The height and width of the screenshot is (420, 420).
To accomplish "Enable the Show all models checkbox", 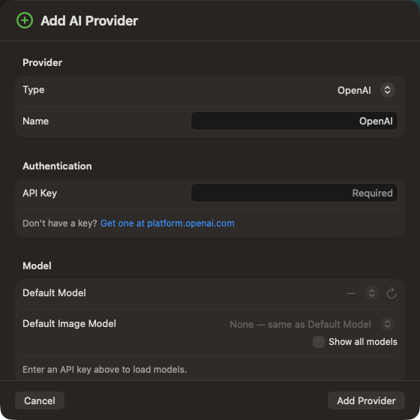I will coord(319,342).
